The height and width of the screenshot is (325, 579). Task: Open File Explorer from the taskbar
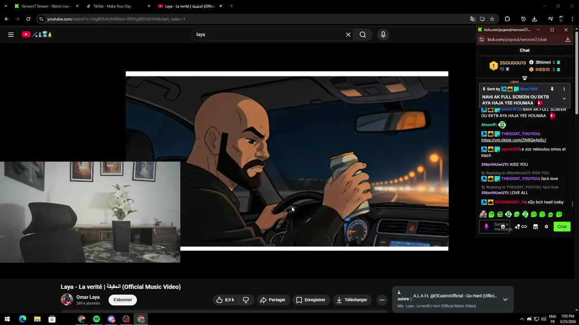(x=37, y=319)
